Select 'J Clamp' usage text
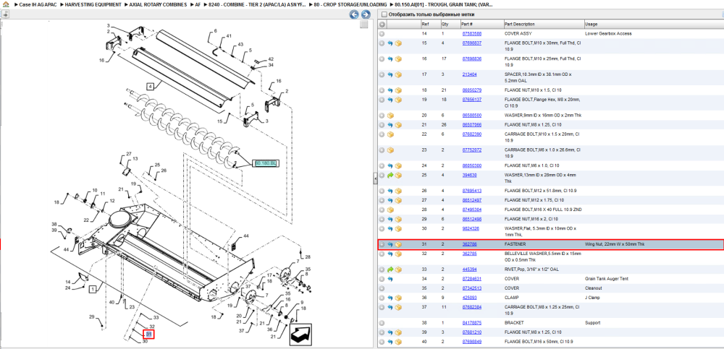 click(x=592, y=298)
